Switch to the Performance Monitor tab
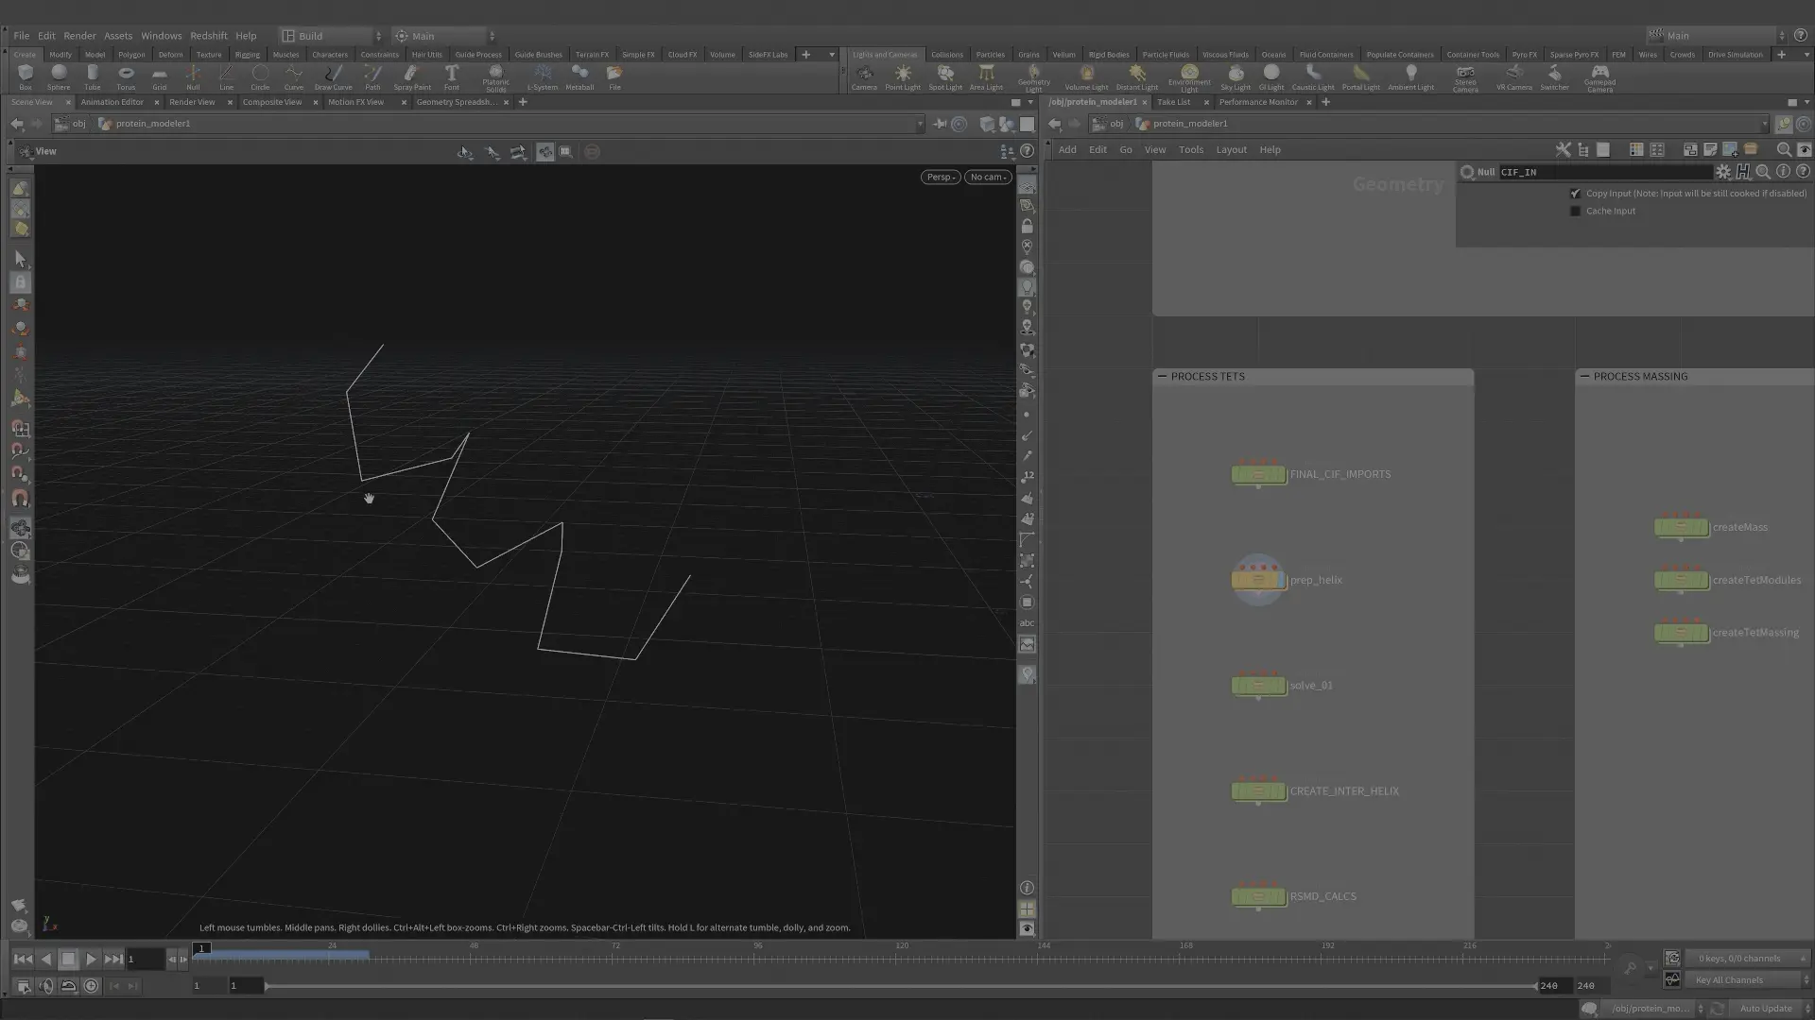This screenshot has width=1815, height=1020. 1258,102
